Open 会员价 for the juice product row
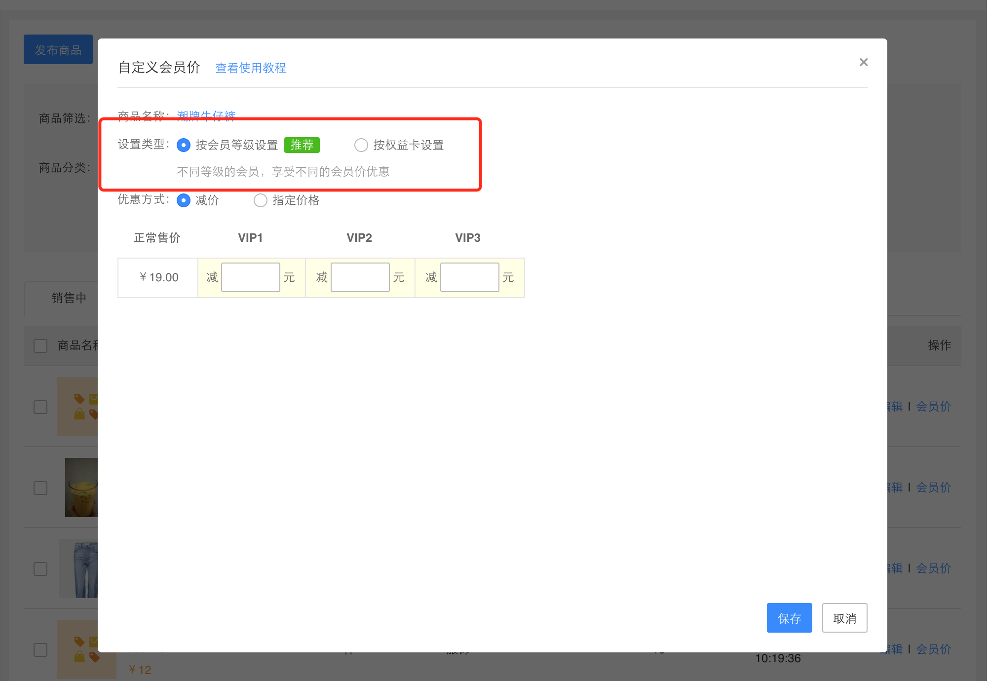 934,488
